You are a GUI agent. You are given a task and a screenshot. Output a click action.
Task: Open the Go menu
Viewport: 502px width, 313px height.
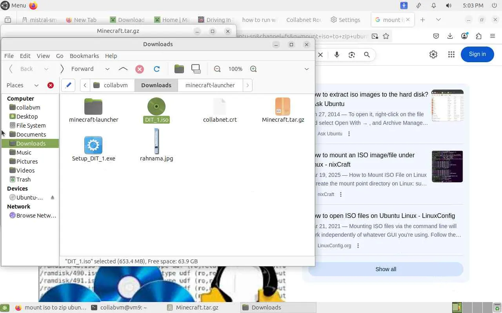[60, 56]
